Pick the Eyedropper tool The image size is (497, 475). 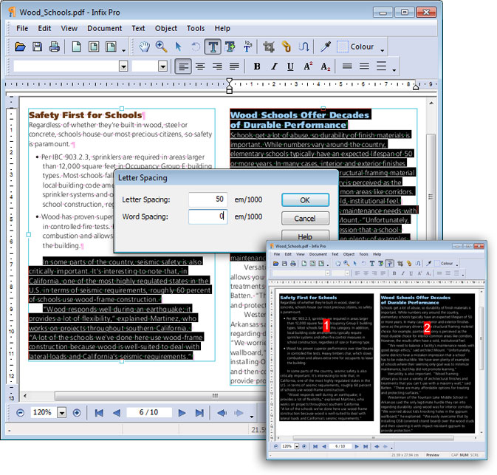324,47
